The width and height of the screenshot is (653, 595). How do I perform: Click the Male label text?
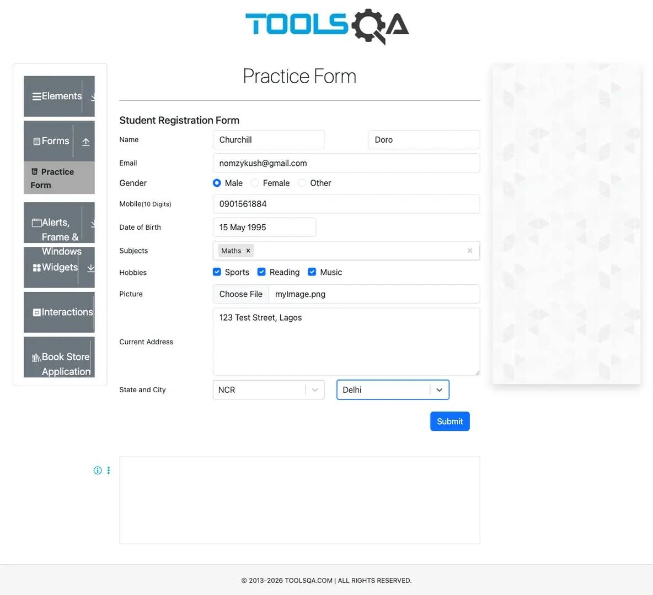point(234,183)
